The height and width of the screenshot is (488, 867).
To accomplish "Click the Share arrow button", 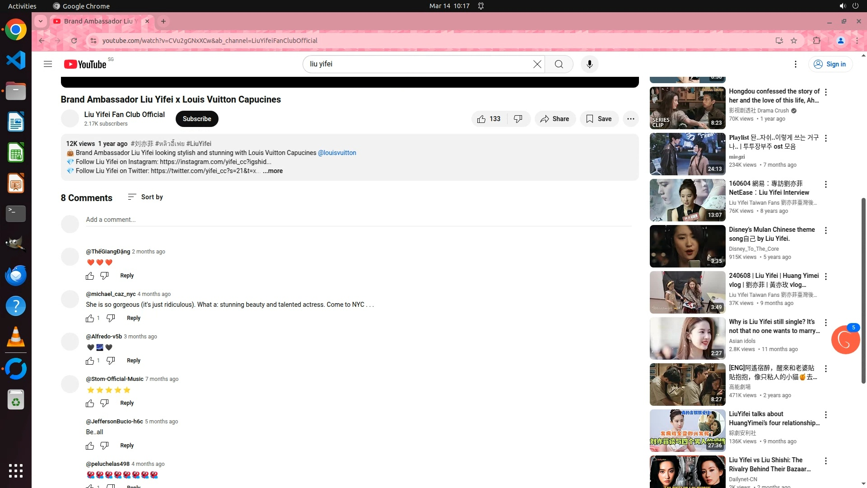I will coord(555,119).
